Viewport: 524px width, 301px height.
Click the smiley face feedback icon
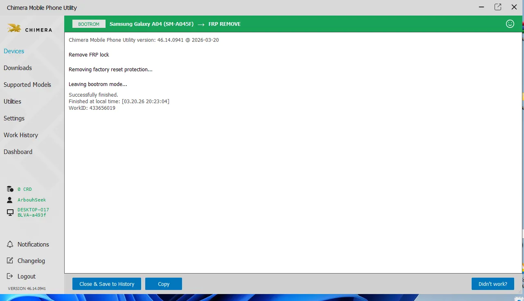click(510, 24)
